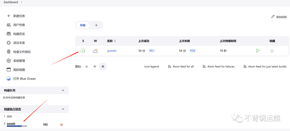Cancel build #62 with the red X icon
This screenshot has height=131, width=290.
tap(61, 124)
